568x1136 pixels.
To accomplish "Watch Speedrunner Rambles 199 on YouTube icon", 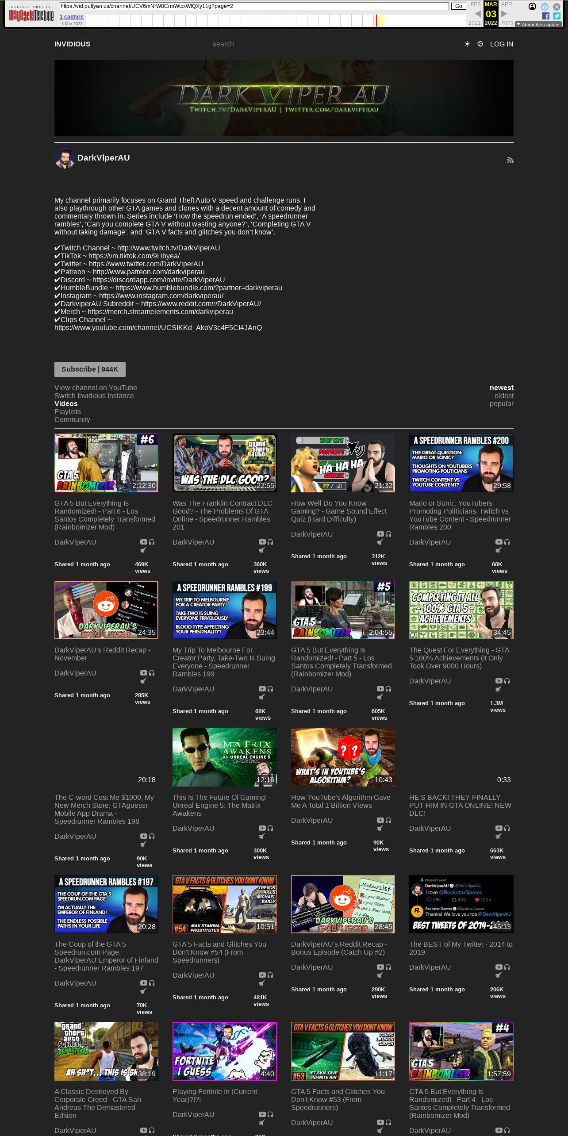I will [262, 689].
